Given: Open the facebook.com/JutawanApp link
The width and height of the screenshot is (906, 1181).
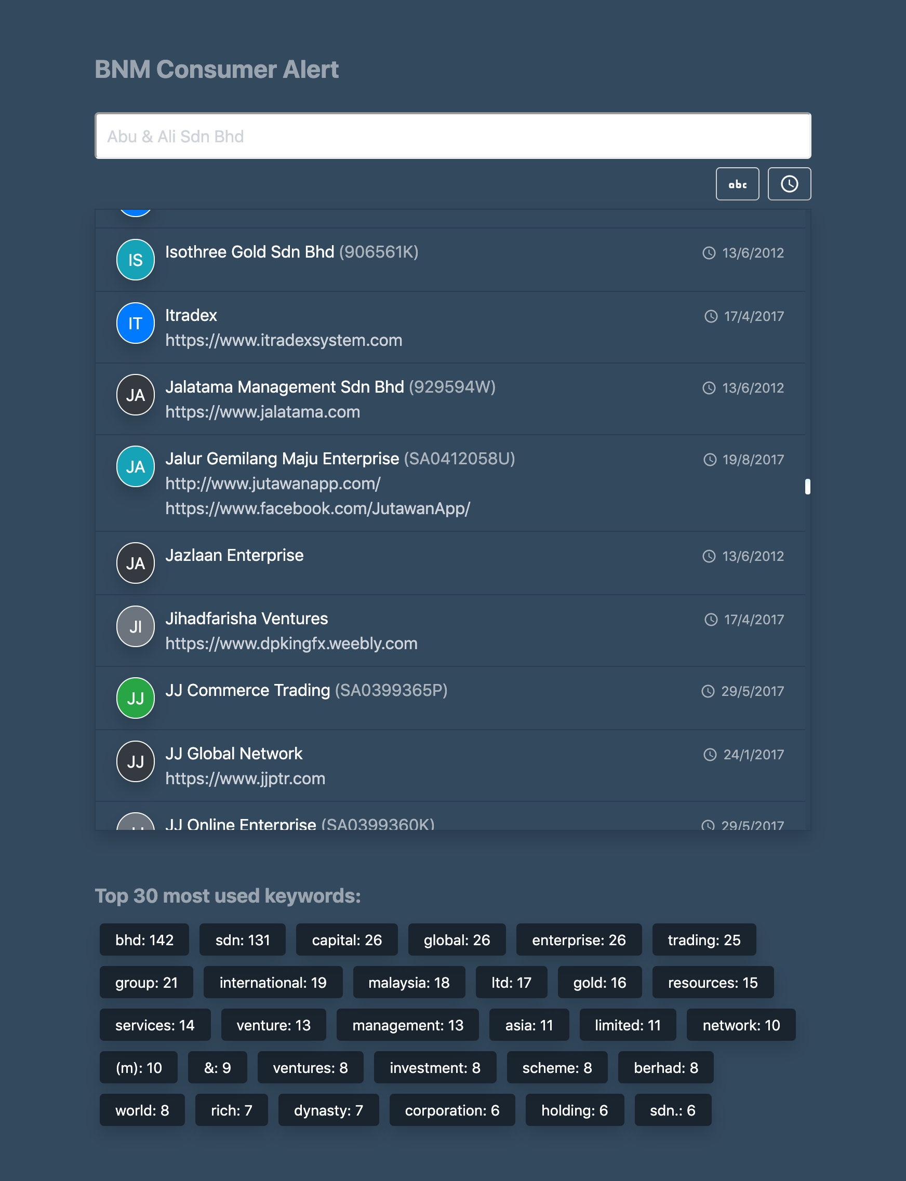Looking at the screenshot, I should (x=317, y=509).
